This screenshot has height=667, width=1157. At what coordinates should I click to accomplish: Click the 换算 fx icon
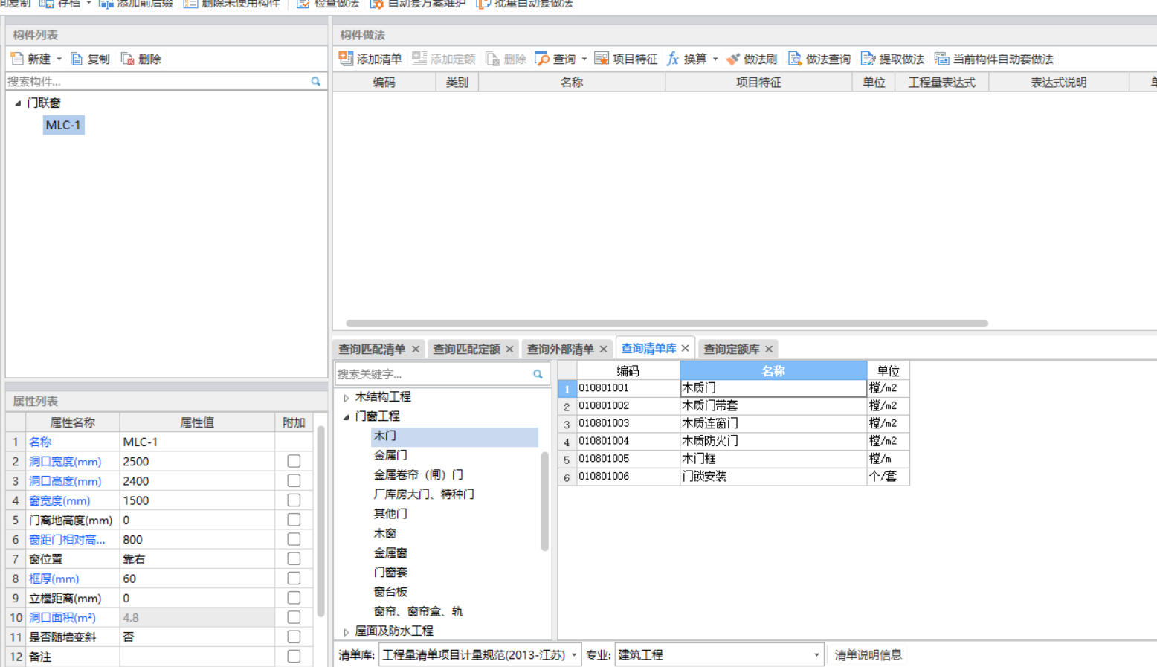[x=673, y=59]
